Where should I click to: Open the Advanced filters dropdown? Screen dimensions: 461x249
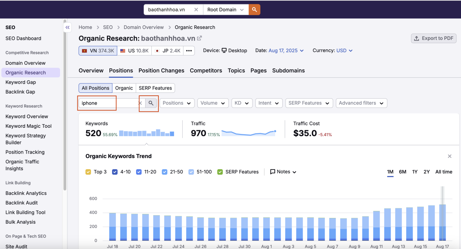361,103
